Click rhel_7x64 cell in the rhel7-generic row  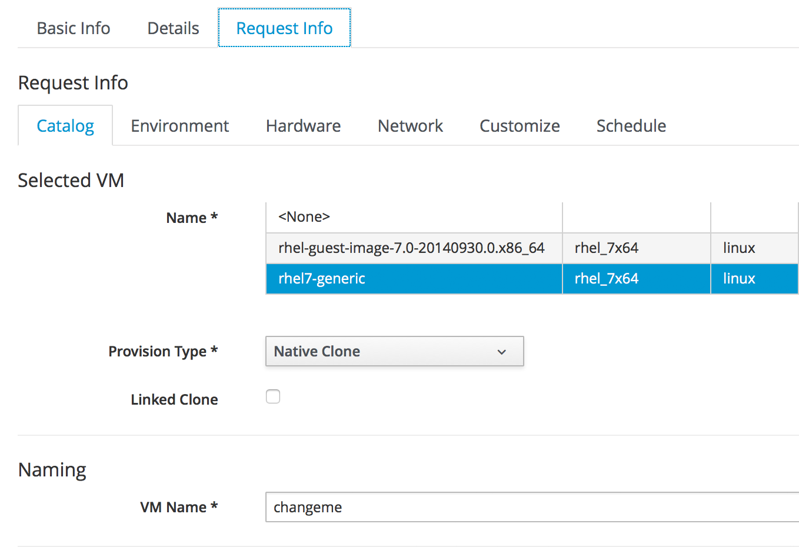607,279
